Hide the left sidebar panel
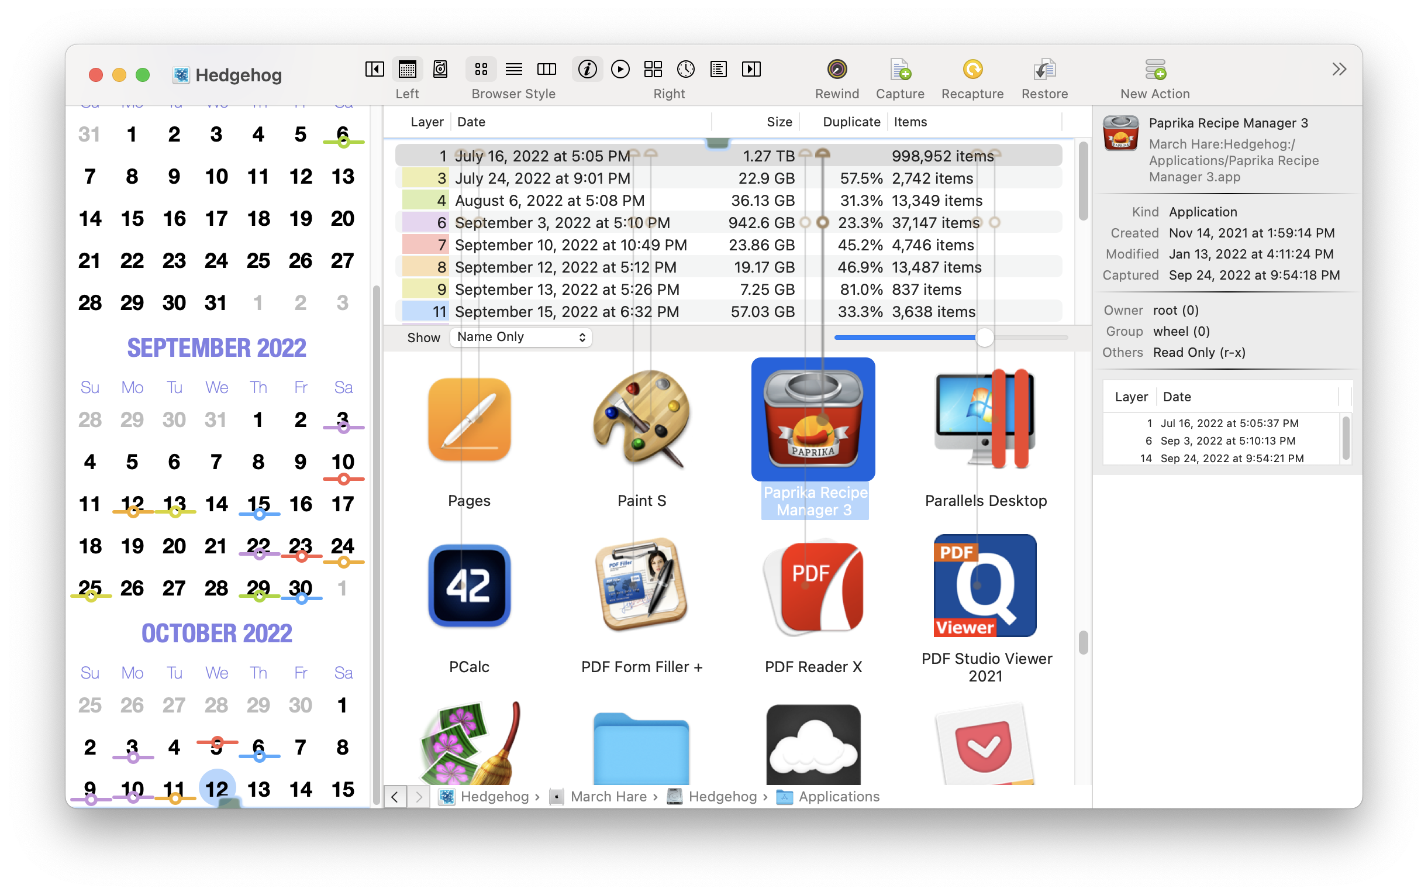 click(374, 69)
